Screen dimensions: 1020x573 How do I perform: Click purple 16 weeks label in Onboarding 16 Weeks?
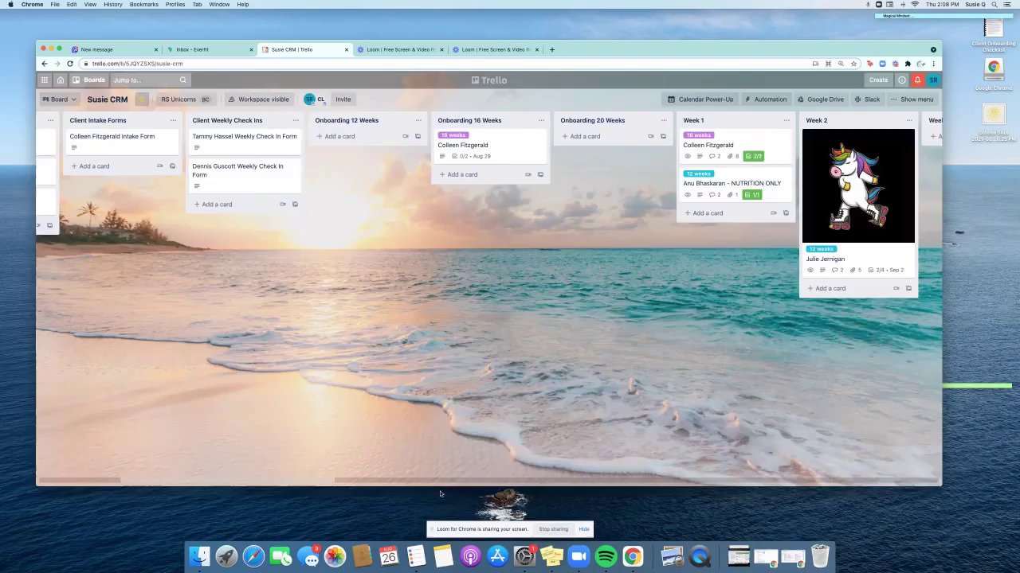453,135
